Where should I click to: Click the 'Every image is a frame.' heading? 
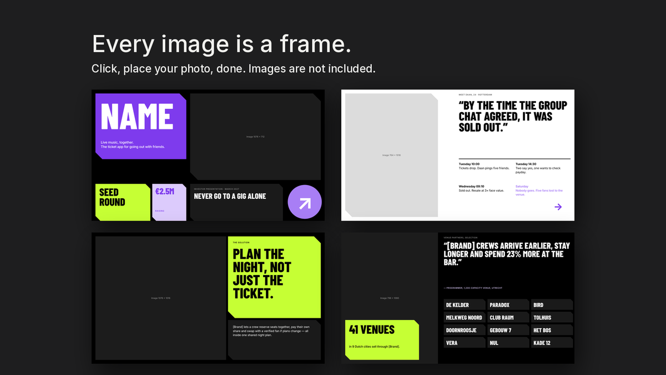coord(221,44)
